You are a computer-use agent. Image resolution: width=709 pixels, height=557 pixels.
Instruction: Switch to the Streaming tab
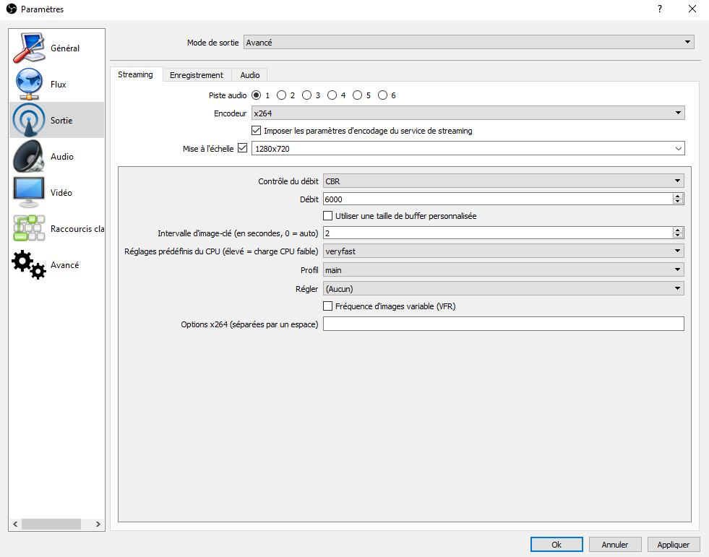click(x=136, y=74)
